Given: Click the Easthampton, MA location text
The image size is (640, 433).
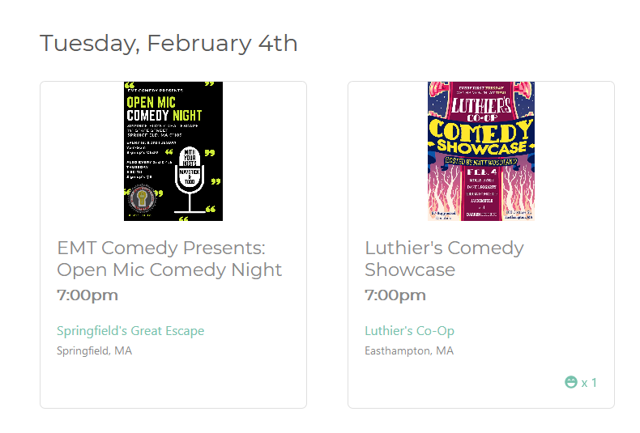Looking at the screenshot, I should coord(409,350).
